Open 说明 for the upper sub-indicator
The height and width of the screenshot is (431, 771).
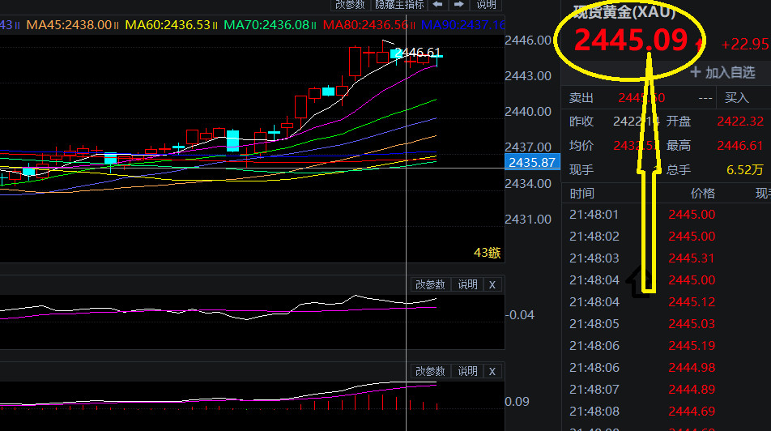pyautogui.click(x=467, y=284)
